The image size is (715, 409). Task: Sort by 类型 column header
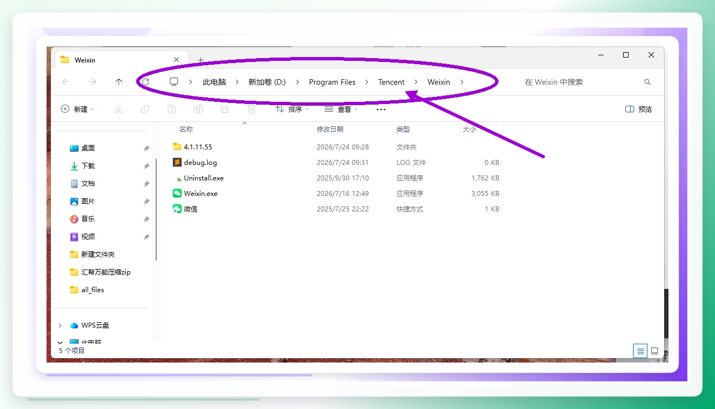(403, 129)
